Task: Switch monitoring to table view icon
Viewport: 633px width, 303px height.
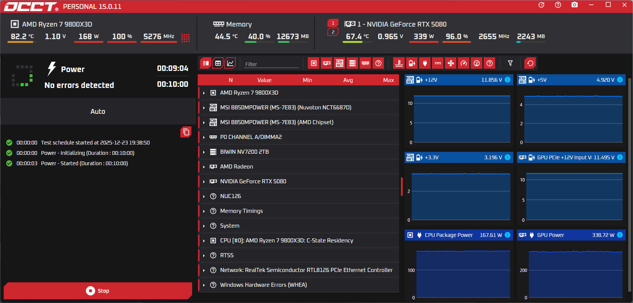Action: click(218, 63)
